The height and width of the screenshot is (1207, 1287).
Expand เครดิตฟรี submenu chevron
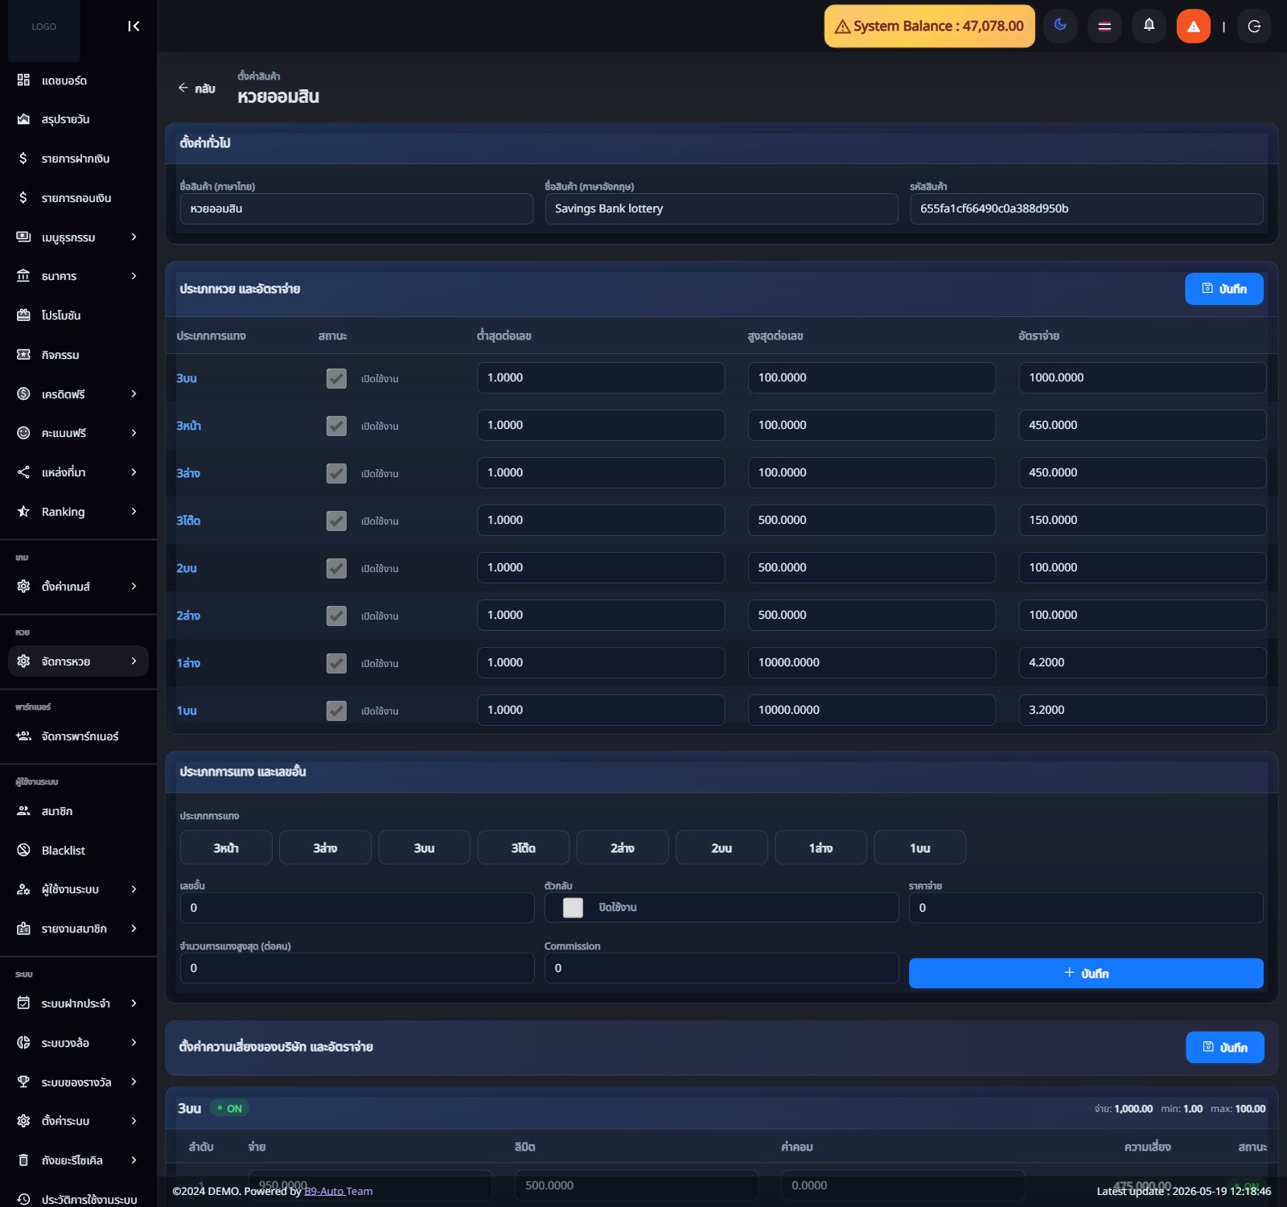[x=134, y=393]
